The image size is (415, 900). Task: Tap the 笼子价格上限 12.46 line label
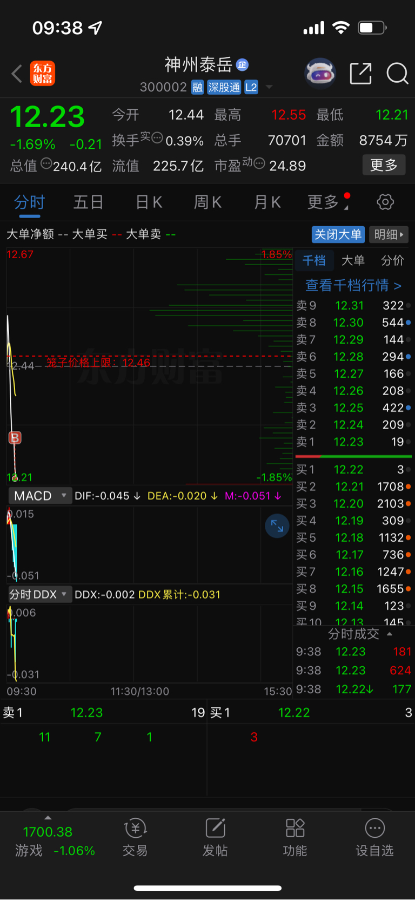tap(98, 363)
